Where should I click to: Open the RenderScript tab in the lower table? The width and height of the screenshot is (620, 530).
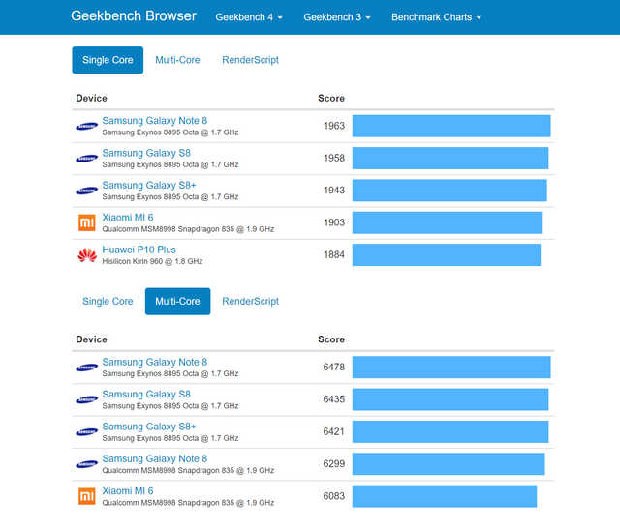[x=250, y=301]
